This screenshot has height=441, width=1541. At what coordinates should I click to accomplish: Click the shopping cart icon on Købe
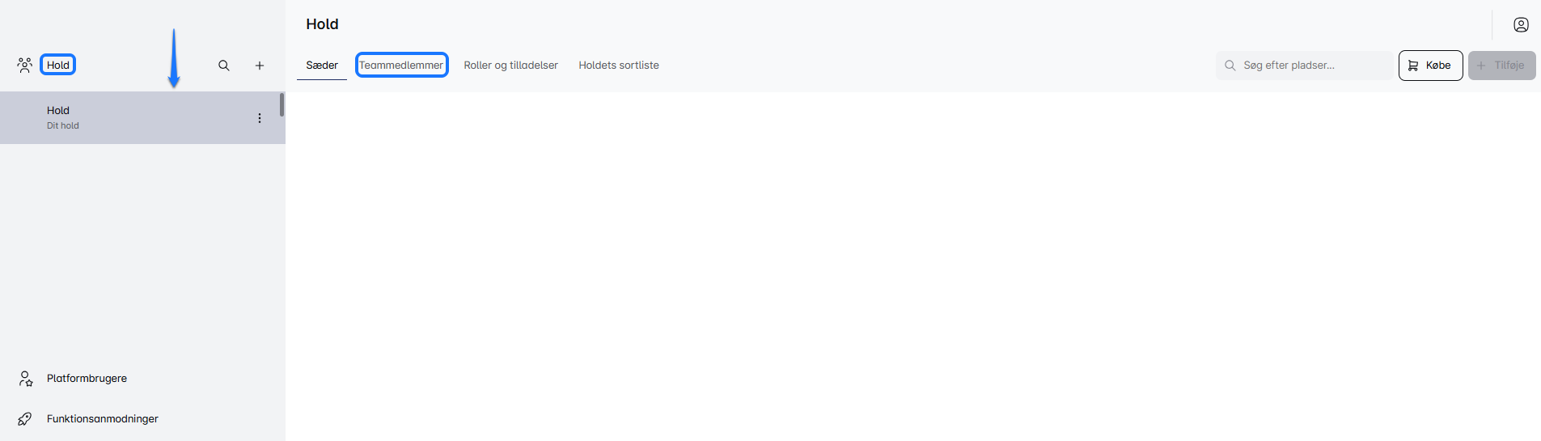1413,66
